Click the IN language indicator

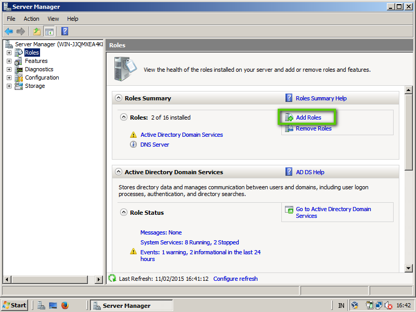pyautogui.click(x=341, y=306)
